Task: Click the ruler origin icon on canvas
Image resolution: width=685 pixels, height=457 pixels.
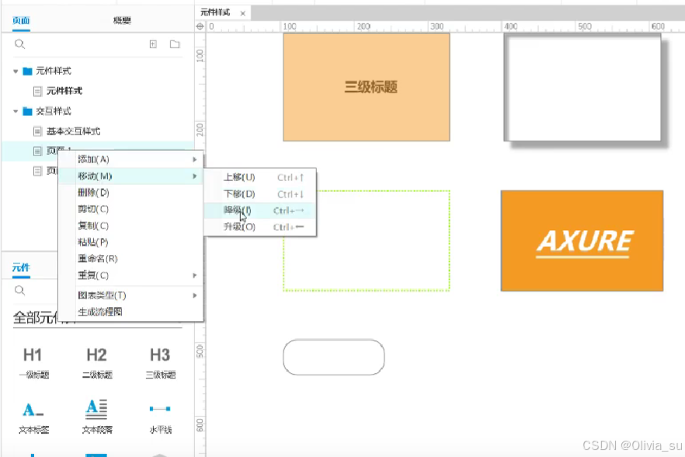Action: click(x=200, y=26)
